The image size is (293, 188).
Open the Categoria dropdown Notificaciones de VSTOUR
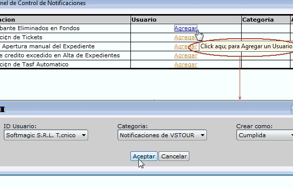click(162, 135)
